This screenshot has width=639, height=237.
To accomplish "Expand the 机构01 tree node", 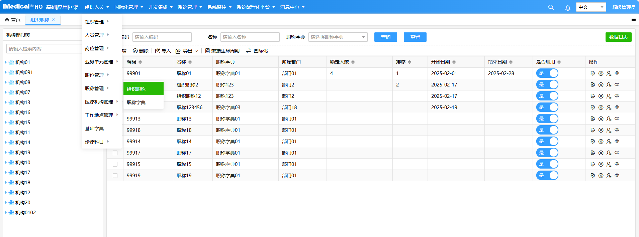I will (x=6, y=62).
